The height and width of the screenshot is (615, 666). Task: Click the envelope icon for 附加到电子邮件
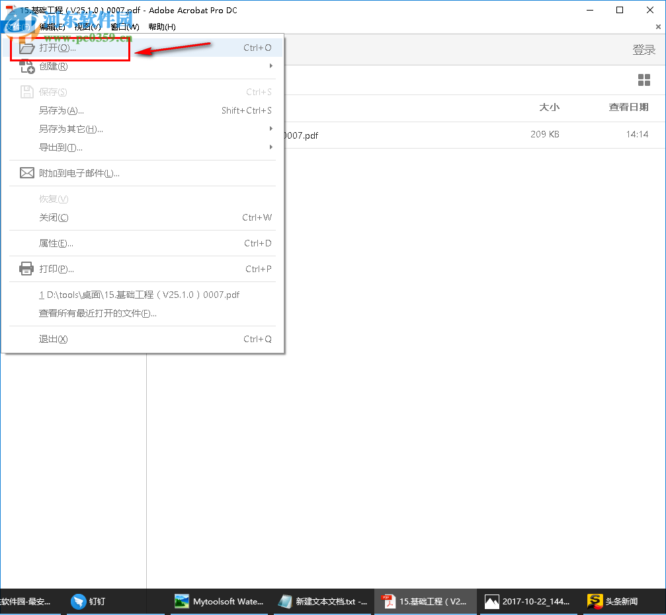(x=26, y=172)
